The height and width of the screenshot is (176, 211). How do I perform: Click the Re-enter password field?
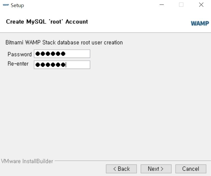point(62,65)
